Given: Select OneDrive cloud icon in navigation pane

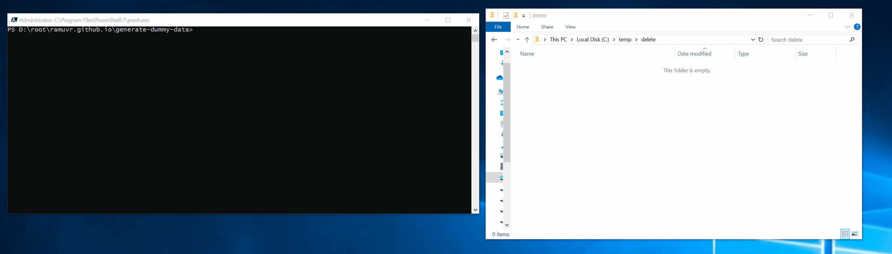Looking at the screenshot, I should [500, 78].
